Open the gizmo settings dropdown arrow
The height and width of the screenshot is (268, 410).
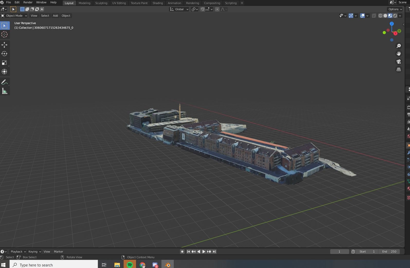[x=356, y=16]
